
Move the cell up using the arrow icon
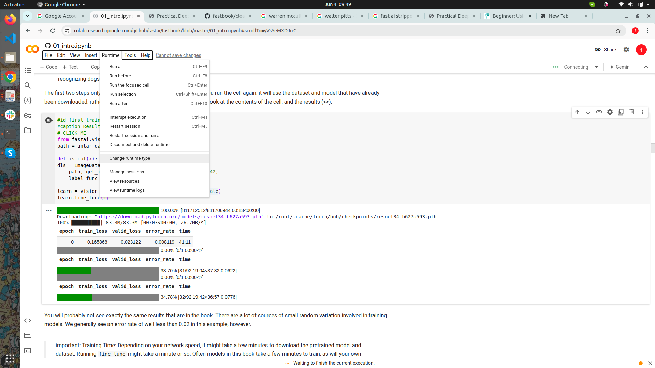point(577,112)
